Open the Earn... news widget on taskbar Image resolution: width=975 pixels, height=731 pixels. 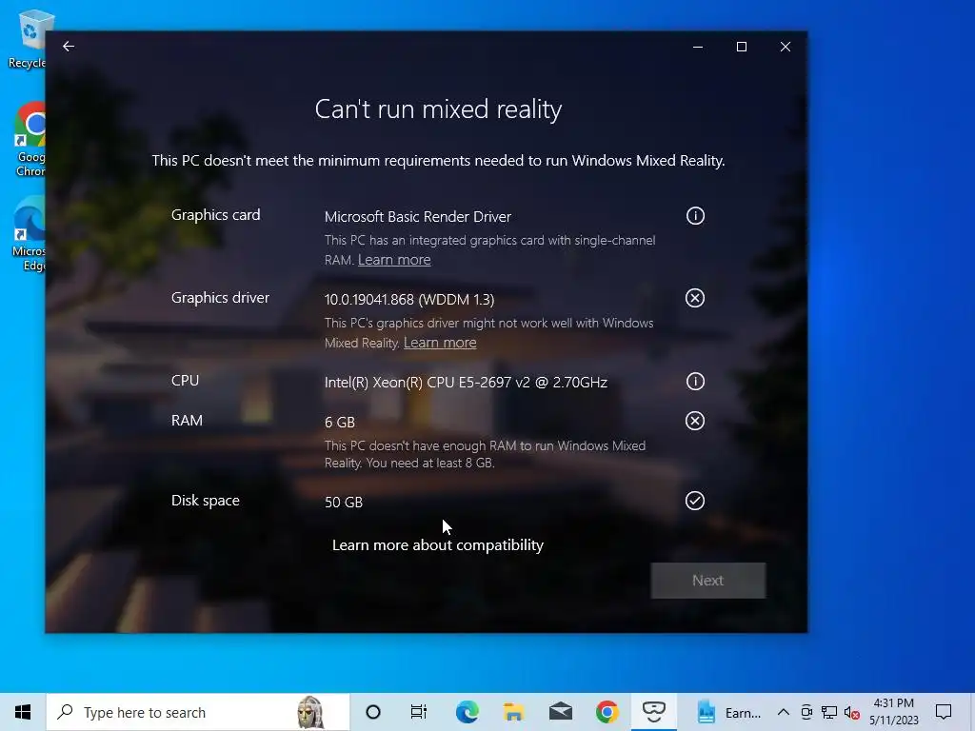point(728,712)
